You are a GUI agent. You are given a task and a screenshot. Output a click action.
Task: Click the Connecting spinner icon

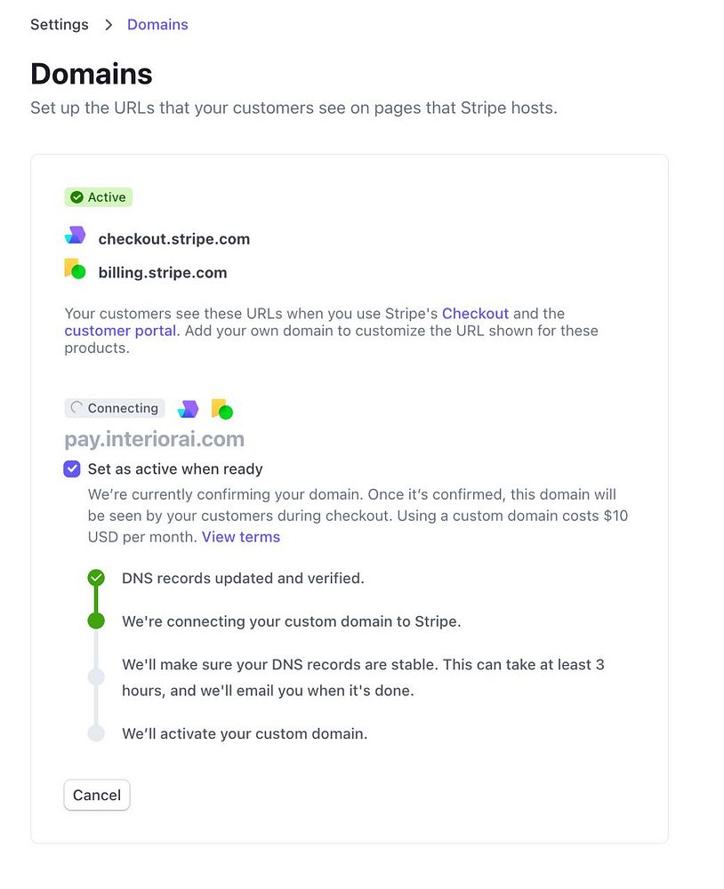point(76,408)
